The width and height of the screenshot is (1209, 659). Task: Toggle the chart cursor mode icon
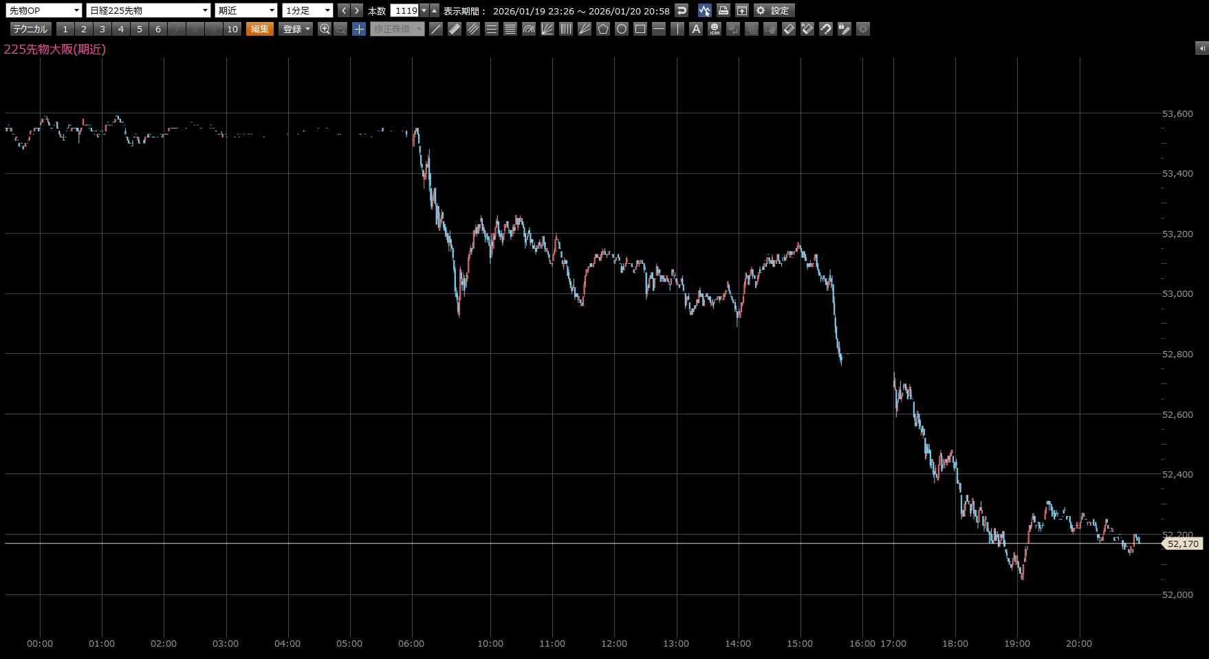[x=704, y=10]
